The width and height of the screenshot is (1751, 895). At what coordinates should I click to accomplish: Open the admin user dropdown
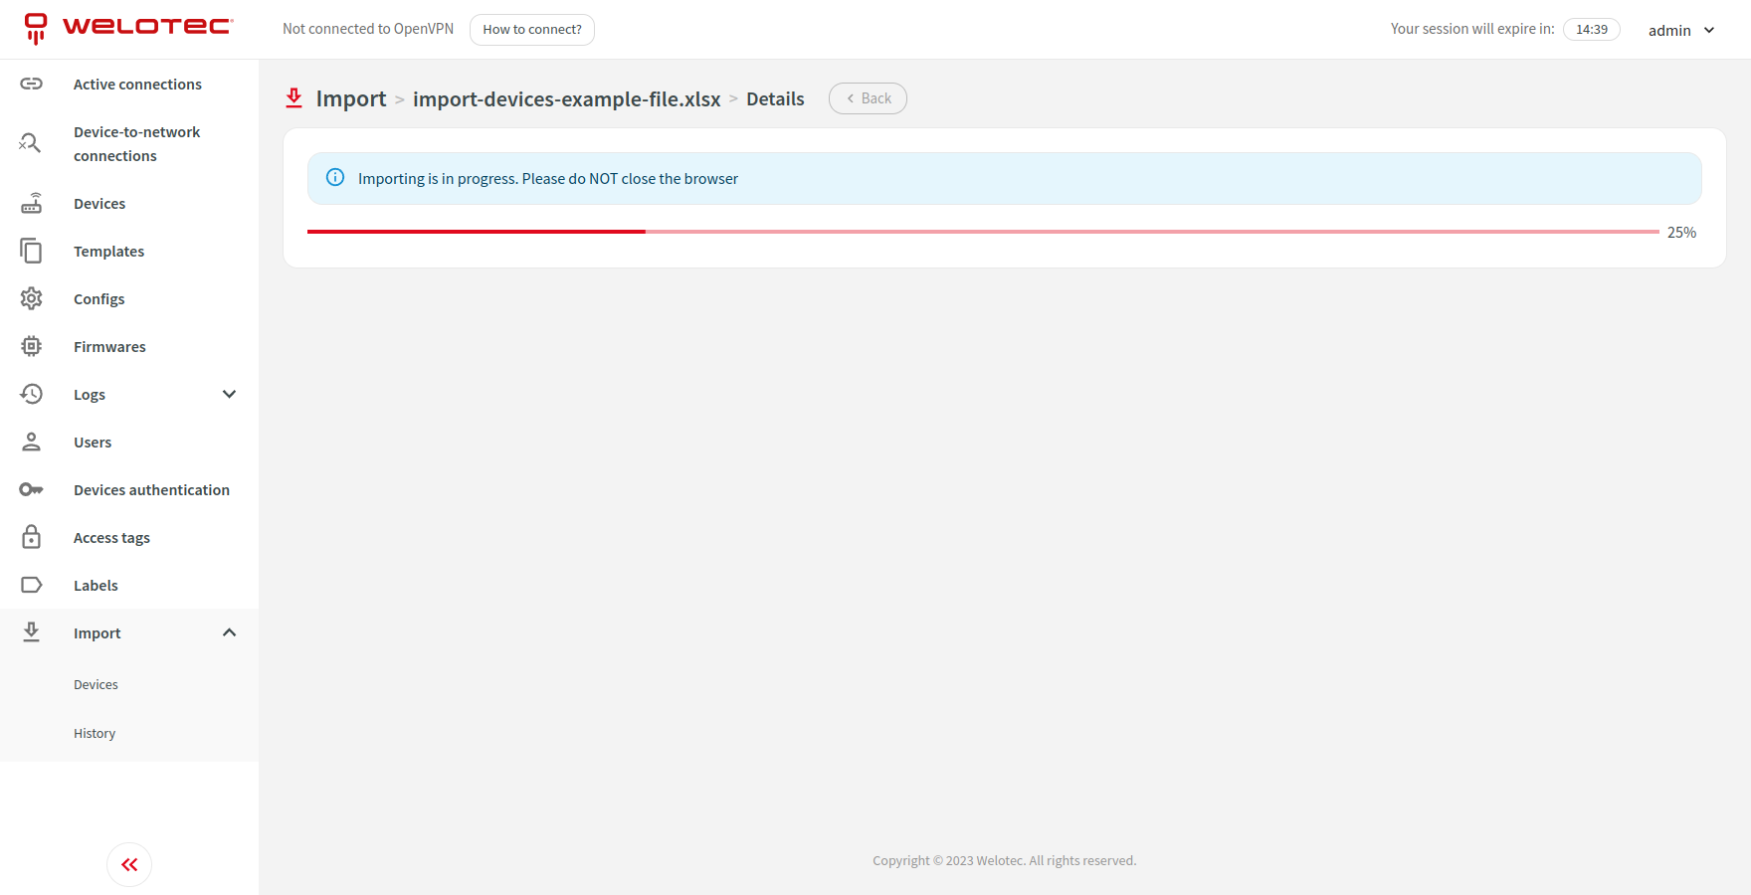coord(1681,30)
